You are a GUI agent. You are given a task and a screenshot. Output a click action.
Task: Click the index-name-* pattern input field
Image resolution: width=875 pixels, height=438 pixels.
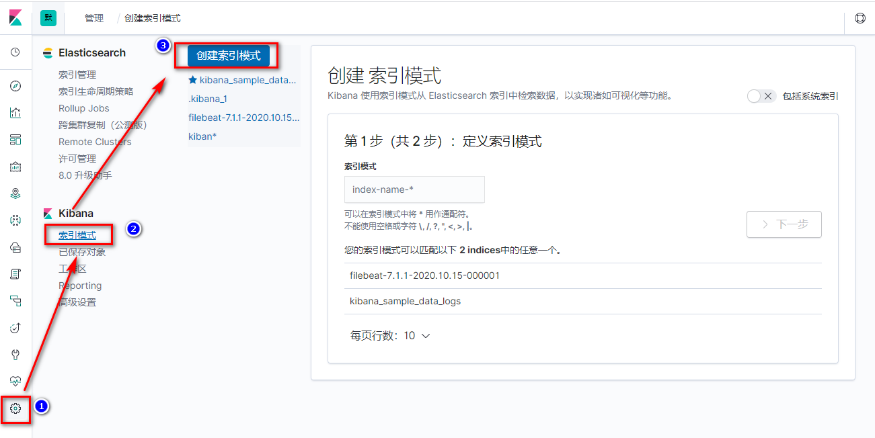[414, 189]
